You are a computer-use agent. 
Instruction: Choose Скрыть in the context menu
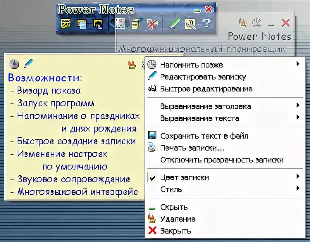(225, 207)
